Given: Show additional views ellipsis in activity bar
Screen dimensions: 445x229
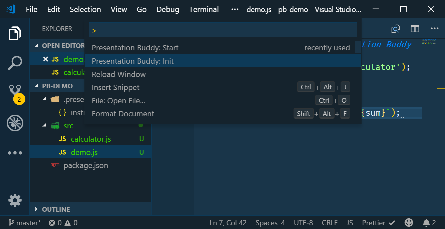Looking at the screenshot, I should 15,153.
